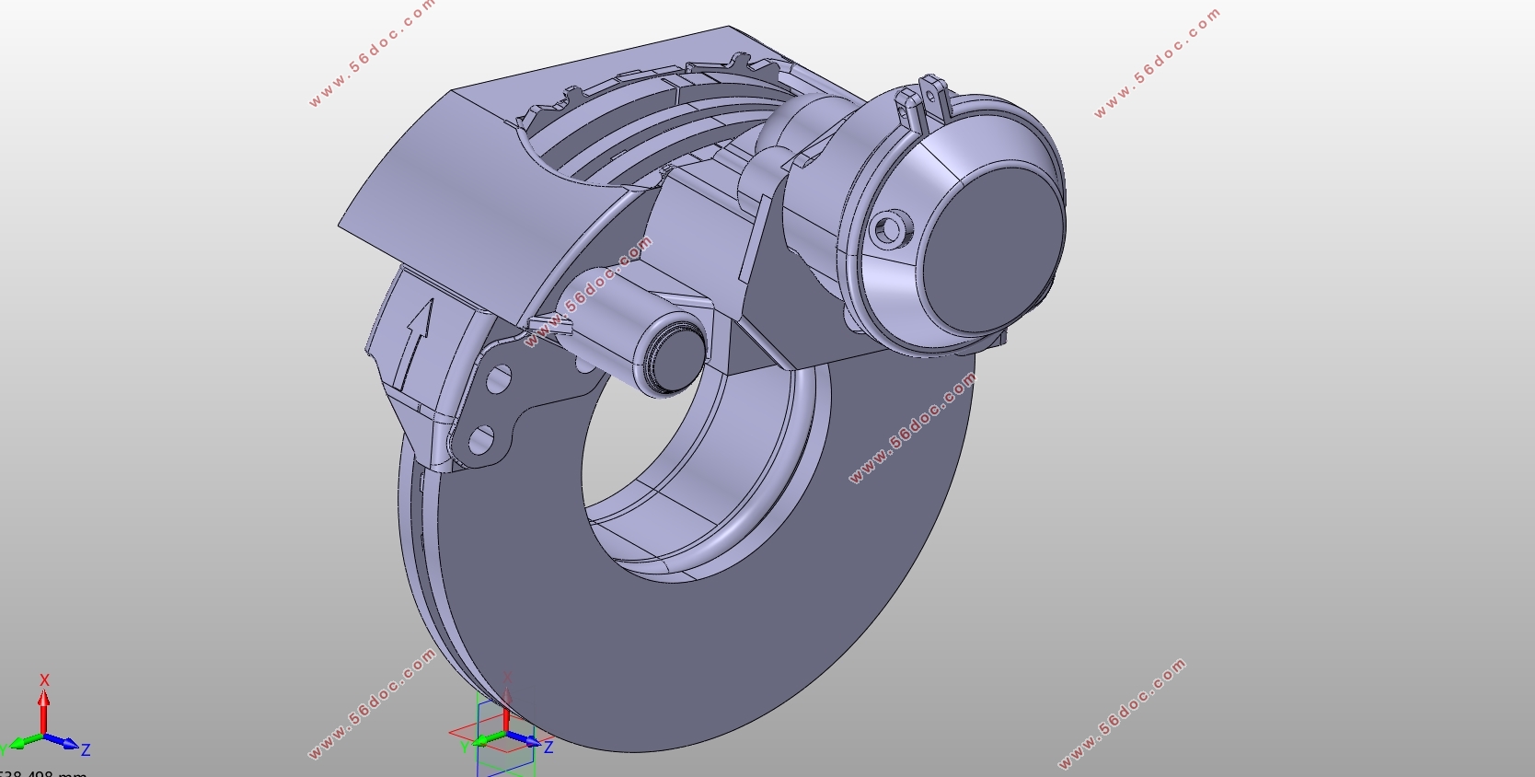Pick the green Y arrow at model origin
1535x777 pixels.
483,741
